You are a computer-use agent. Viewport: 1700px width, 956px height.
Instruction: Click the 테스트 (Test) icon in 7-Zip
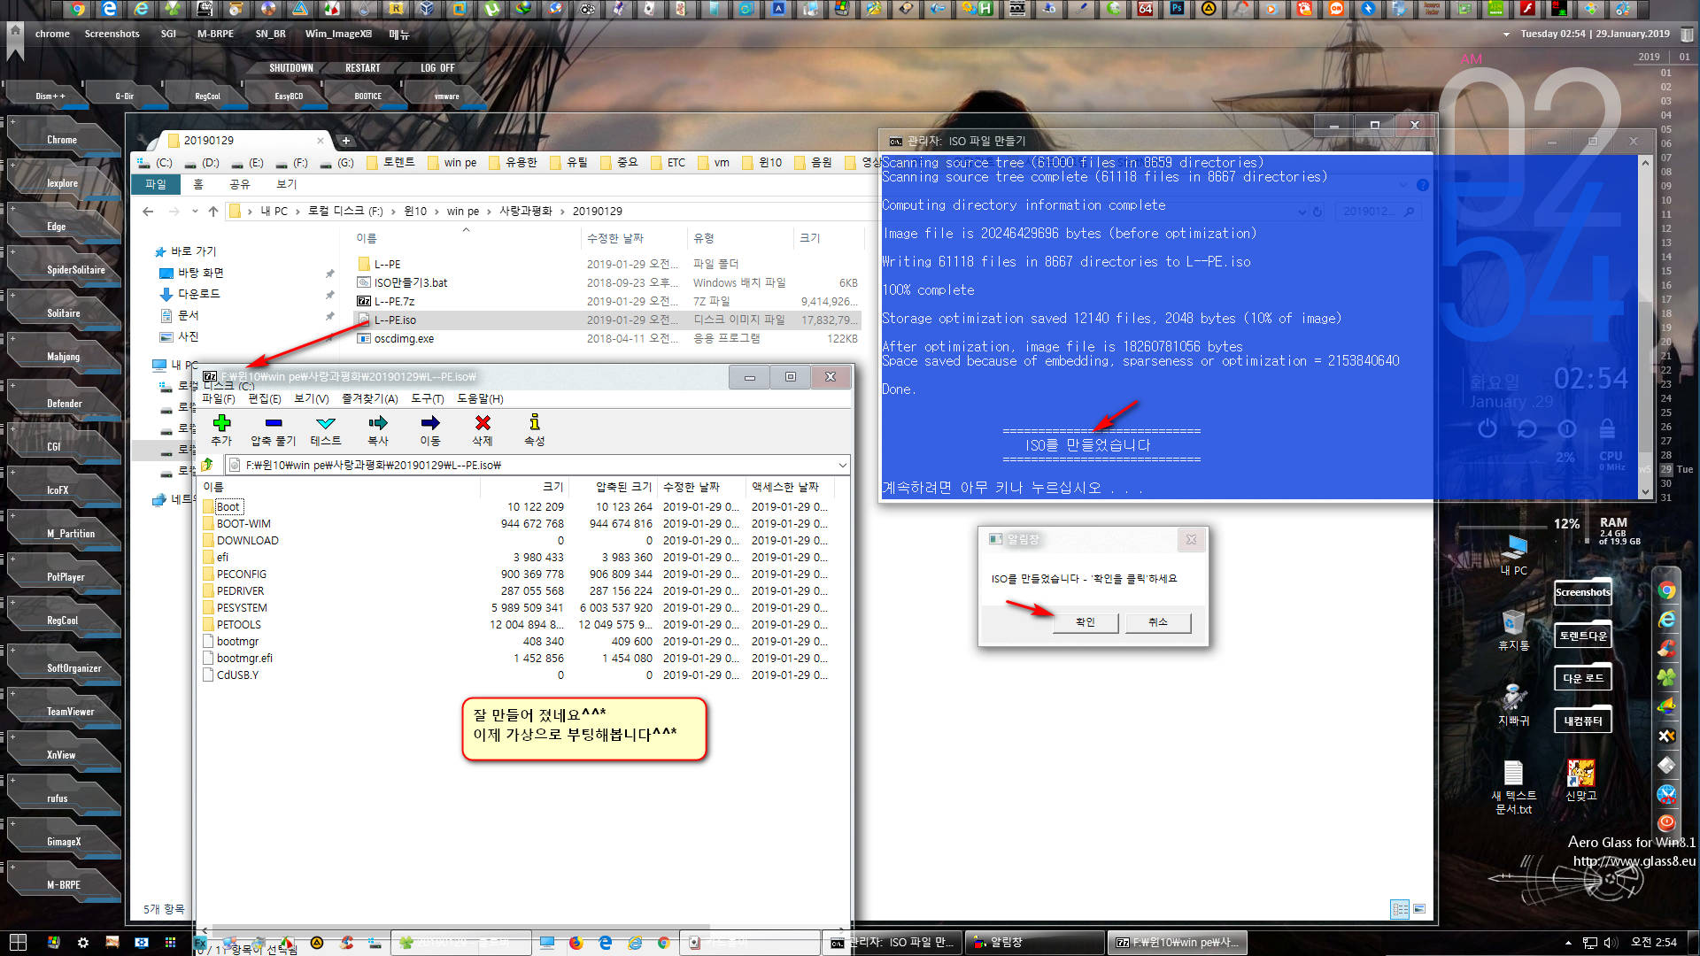tap(326, 429)
